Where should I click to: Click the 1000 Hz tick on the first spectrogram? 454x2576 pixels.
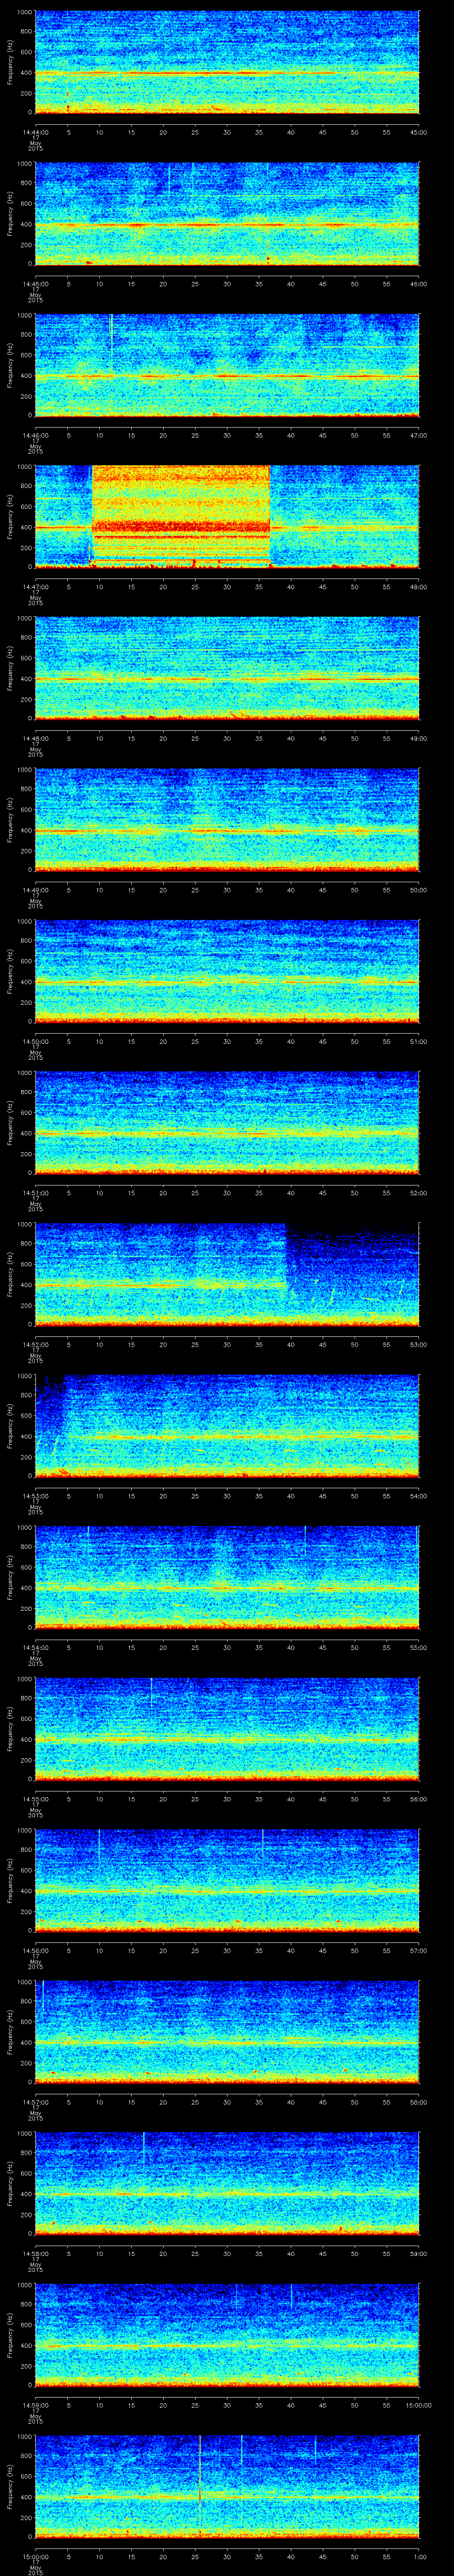point(24,13)
